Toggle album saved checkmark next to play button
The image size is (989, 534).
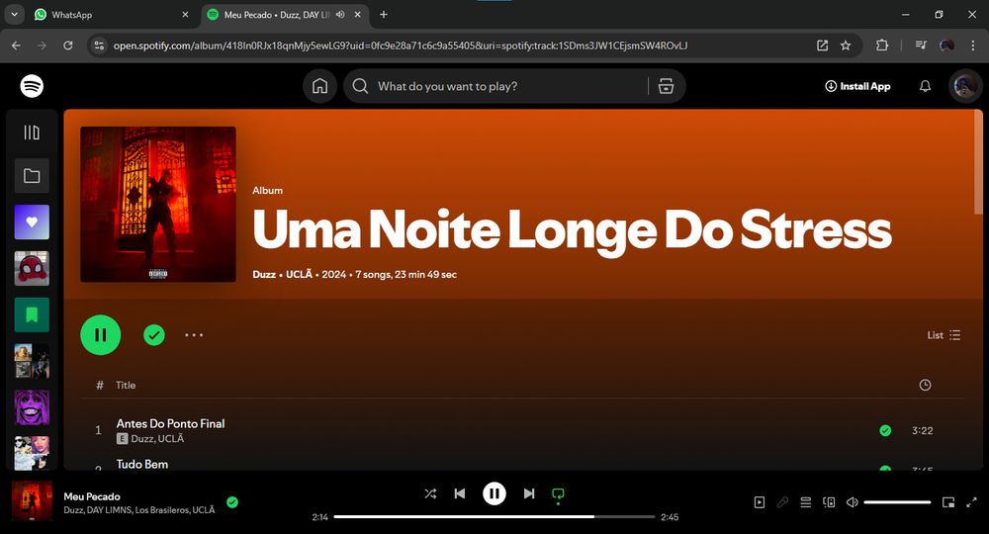point(154,335)
